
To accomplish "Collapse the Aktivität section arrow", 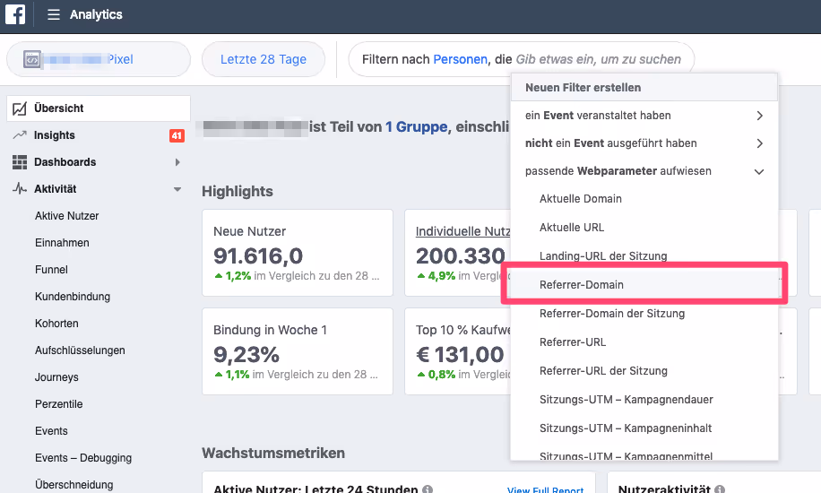I will click(x=177, y=189).
